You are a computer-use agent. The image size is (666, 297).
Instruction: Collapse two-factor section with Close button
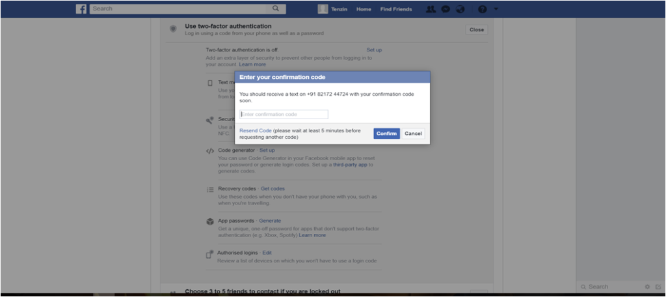477,30
